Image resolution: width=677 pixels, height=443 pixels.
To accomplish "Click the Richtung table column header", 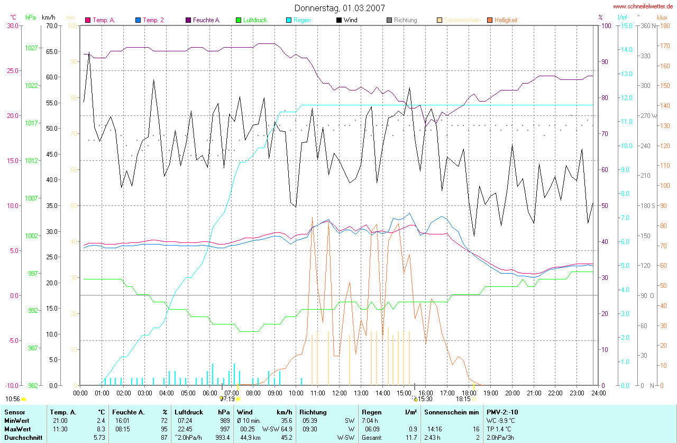I will click(x=313, y=412).
